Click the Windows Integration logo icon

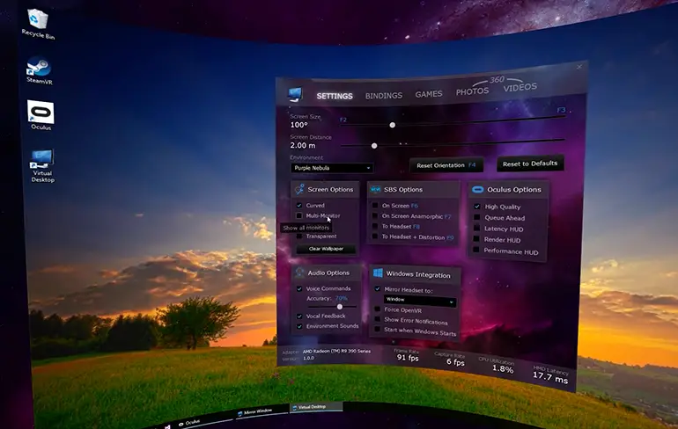[x=378, y=273]
